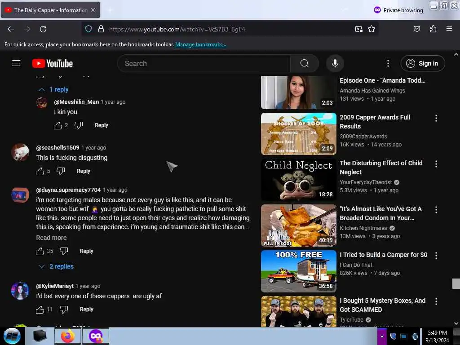Like the KylieMariayt comment
Image resolution: width=460 pixels, height=345 pixels.
click(40, 310)
